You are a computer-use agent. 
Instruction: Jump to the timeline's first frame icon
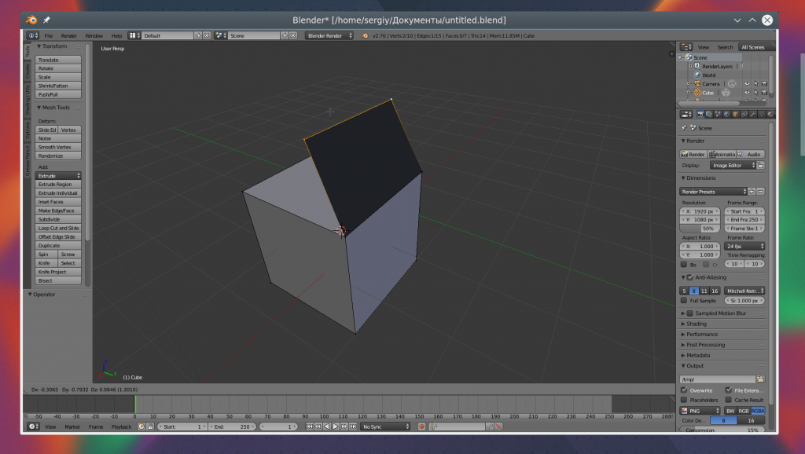coord(309,427)
